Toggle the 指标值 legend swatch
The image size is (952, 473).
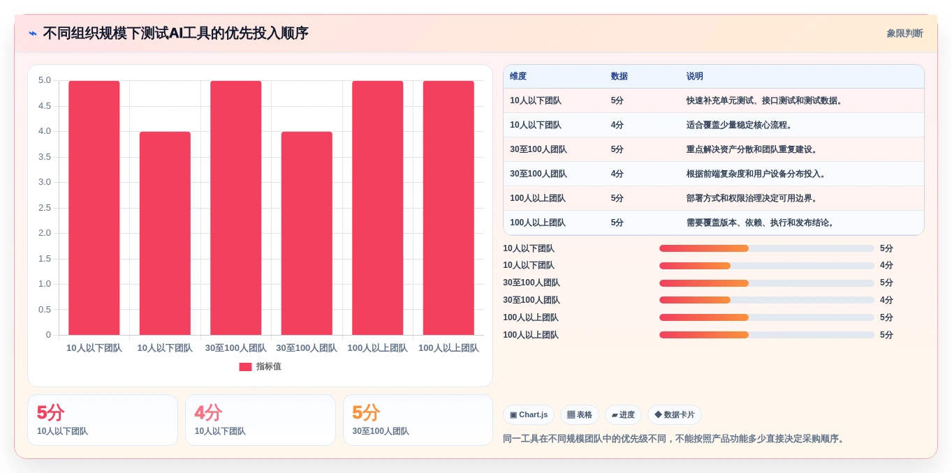(245, 367)
